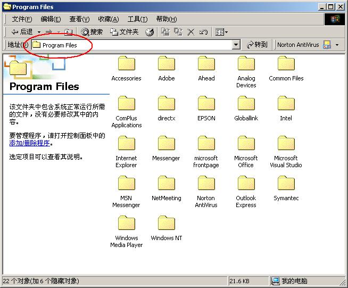Screen dimensions: 348x288
Task: Click the 21.6 KB status bar size
Action: pyautogui.click(x=239, y=281)
